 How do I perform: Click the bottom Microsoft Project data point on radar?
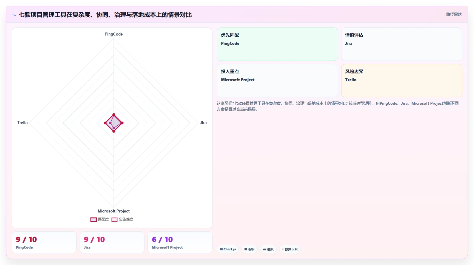[114, 131]
